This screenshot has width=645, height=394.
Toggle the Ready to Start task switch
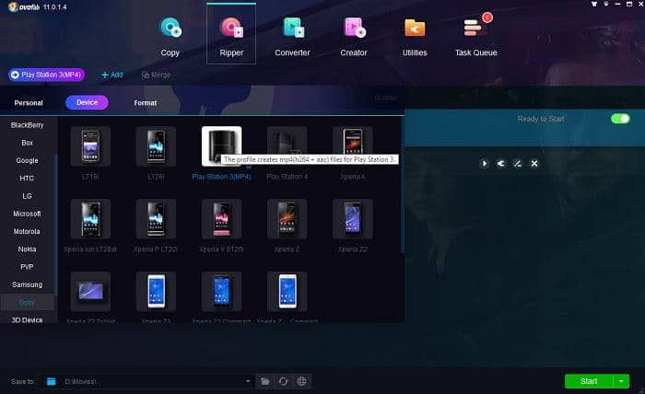[x=620, y=119]
